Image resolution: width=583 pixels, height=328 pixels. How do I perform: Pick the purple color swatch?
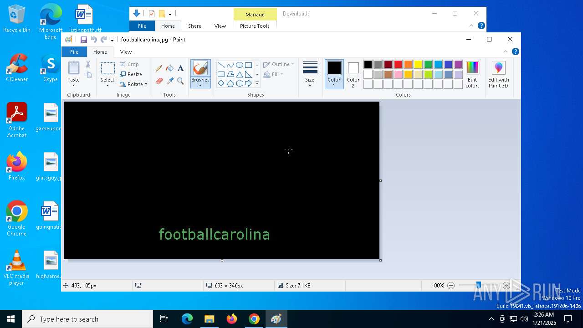coord(458,64)
